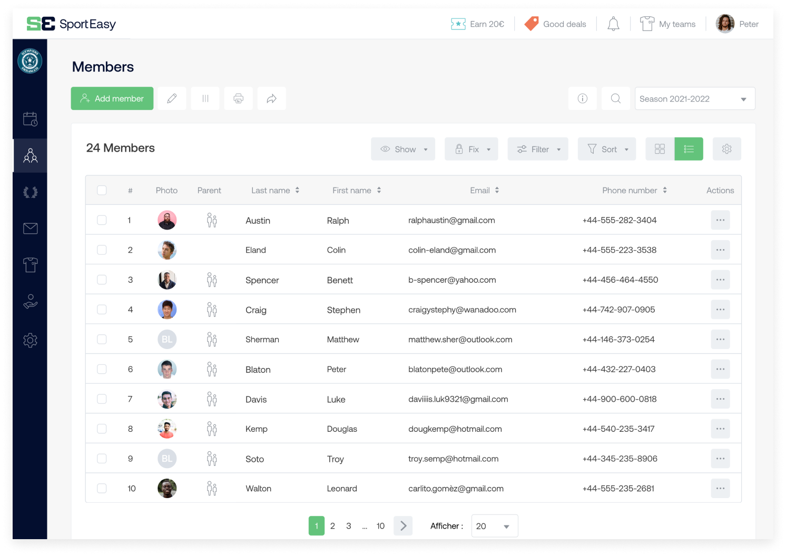Image resolution: width=786 pixels, height=556 pixels.
Task: Open the Season 2021-2022 dropdown
Action: [x=694, y=98]
